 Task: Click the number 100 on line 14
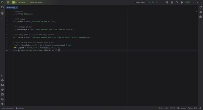69,45
